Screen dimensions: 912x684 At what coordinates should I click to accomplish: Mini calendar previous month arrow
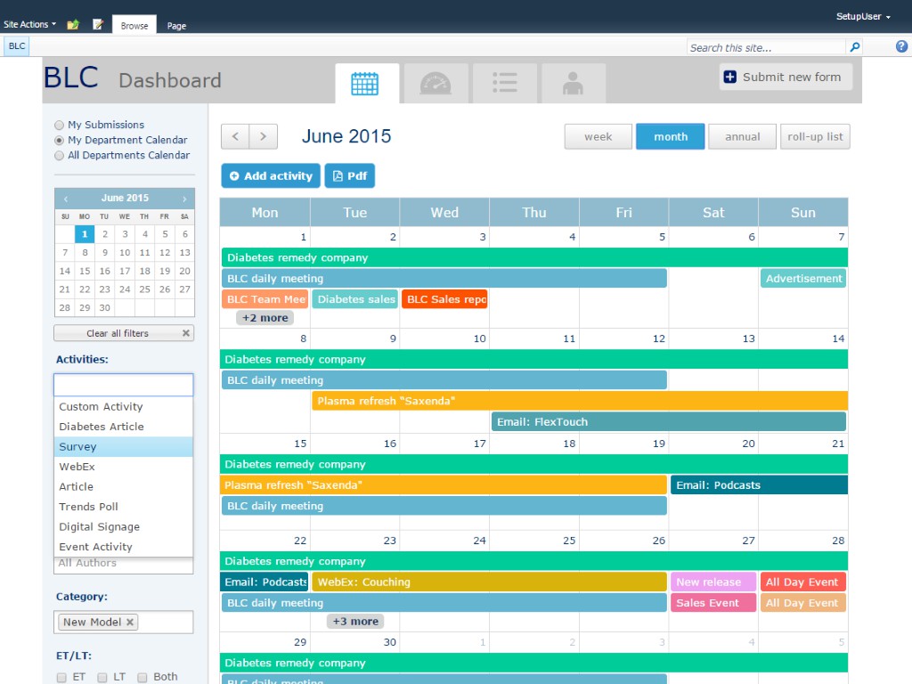(x=66, y=199)
